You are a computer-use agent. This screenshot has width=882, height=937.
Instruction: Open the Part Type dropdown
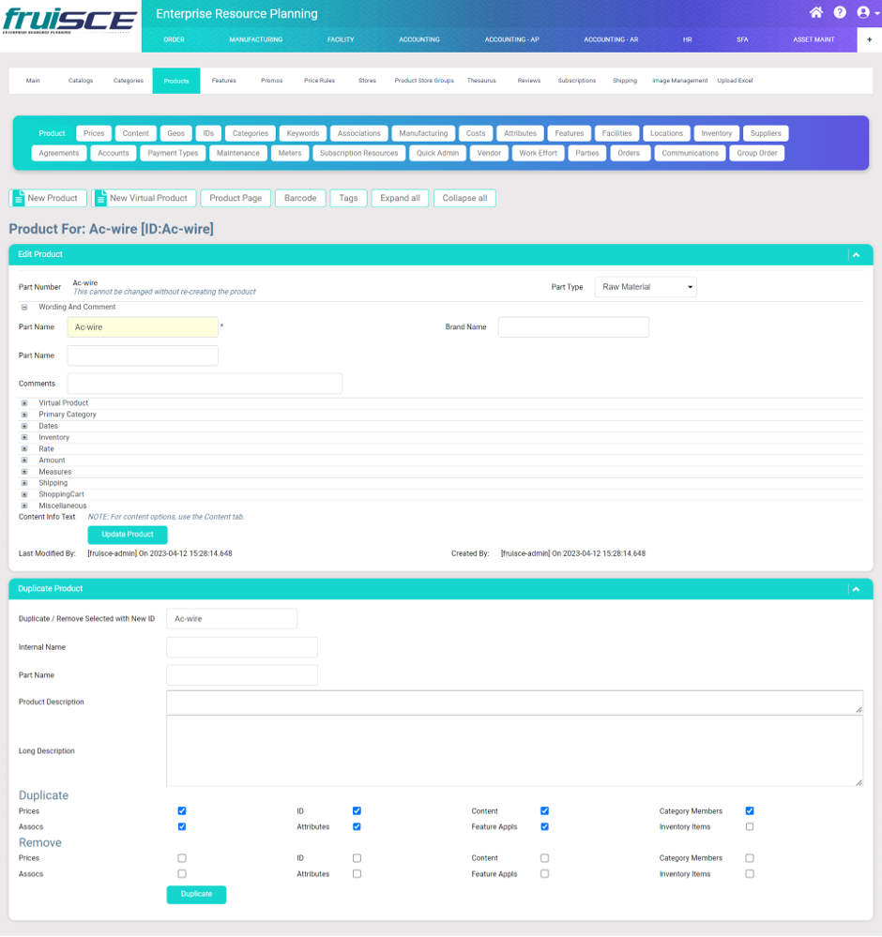(646, 287)
